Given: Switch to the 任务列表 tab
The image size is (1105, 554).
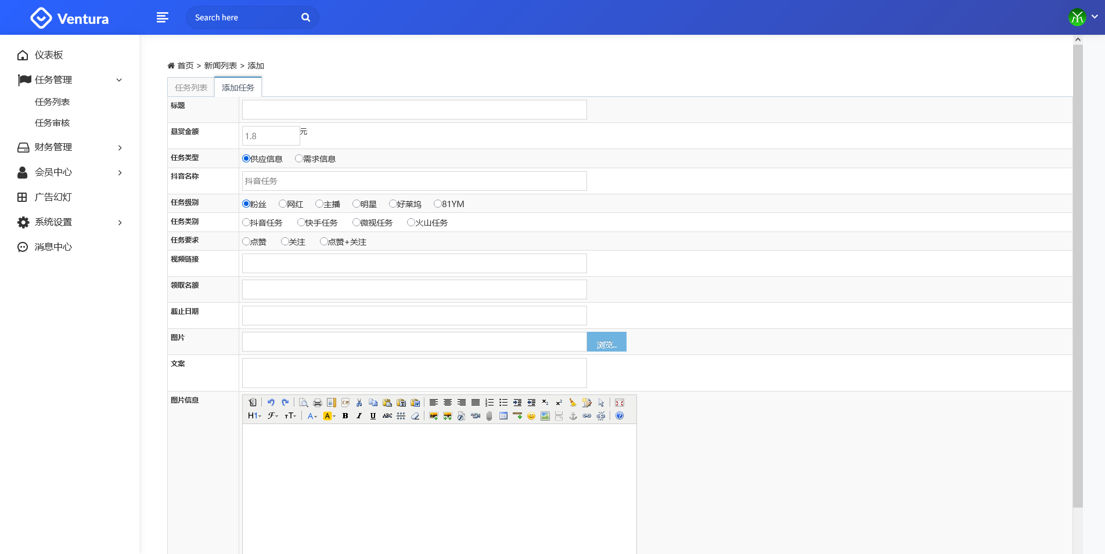Looking at the screenshot, I should click(x=191, y=88).
